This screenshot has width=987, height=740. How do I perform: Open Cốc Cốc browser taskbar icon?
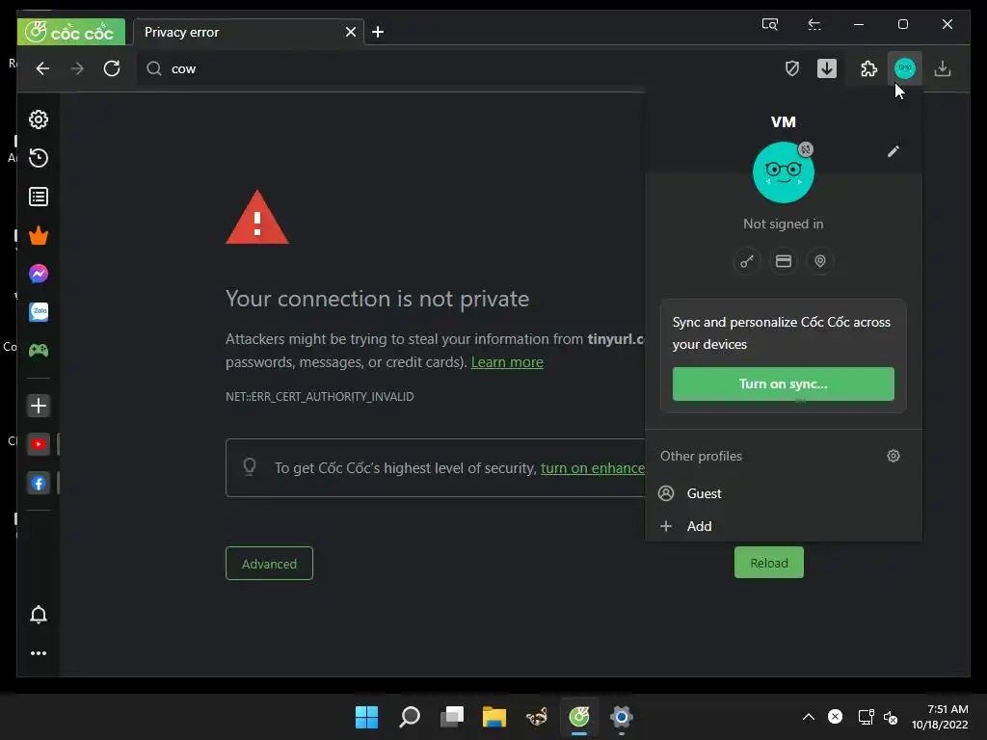pyautogui.click(x=579, y=717)
